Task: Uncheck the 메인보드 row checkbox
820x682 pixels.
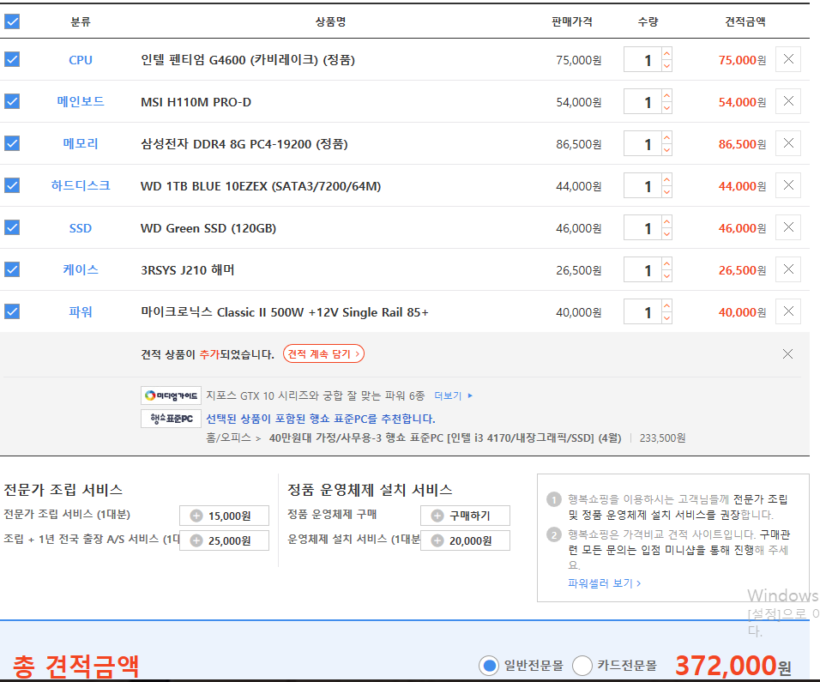Action: point(12,101)
